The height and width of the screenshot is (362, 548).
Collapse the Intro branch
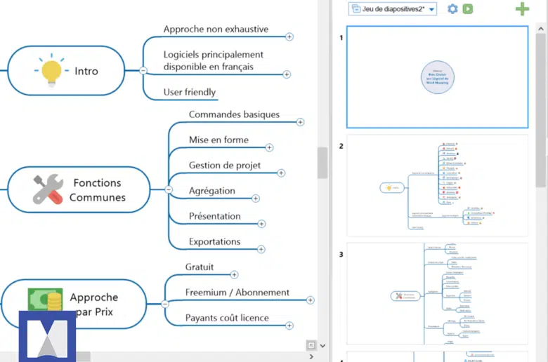point(143,70)
